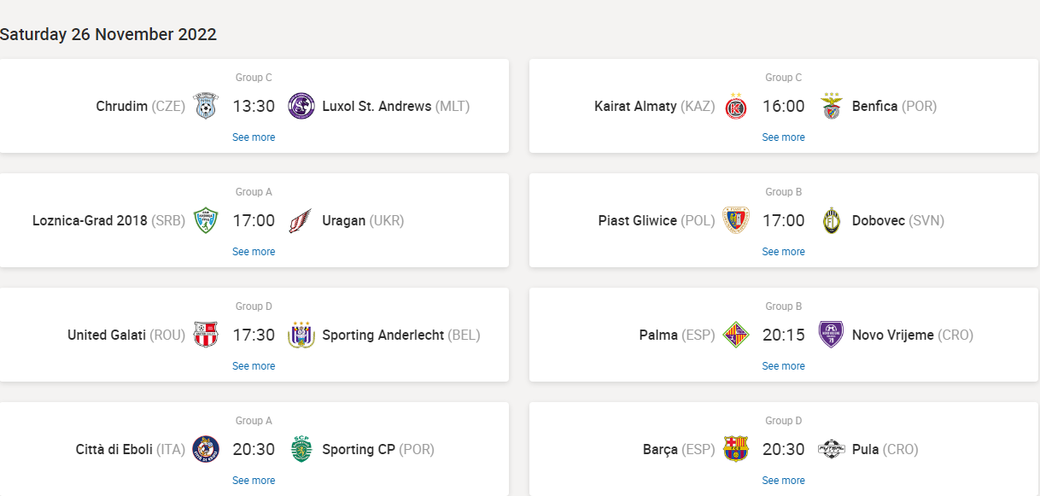
Task: Click the Città di Eboli team name
Action: 114,450
